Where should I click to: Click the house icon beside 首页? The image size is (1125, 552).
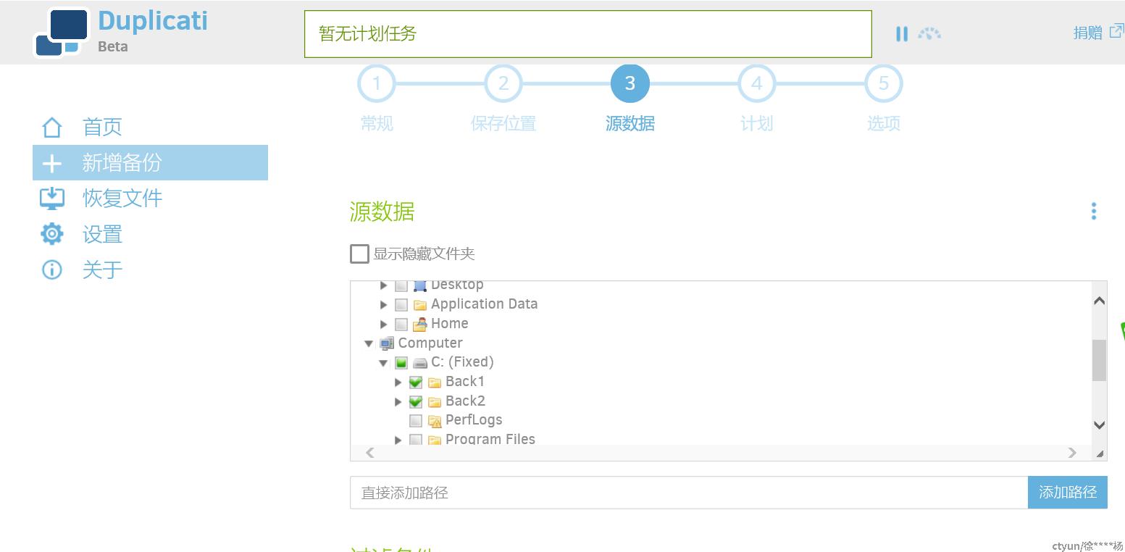pyautogui.click(x=52, y=127)
